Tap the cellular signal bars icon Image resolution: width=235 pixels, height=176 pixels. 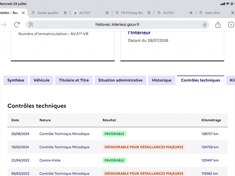click(223, 4)
